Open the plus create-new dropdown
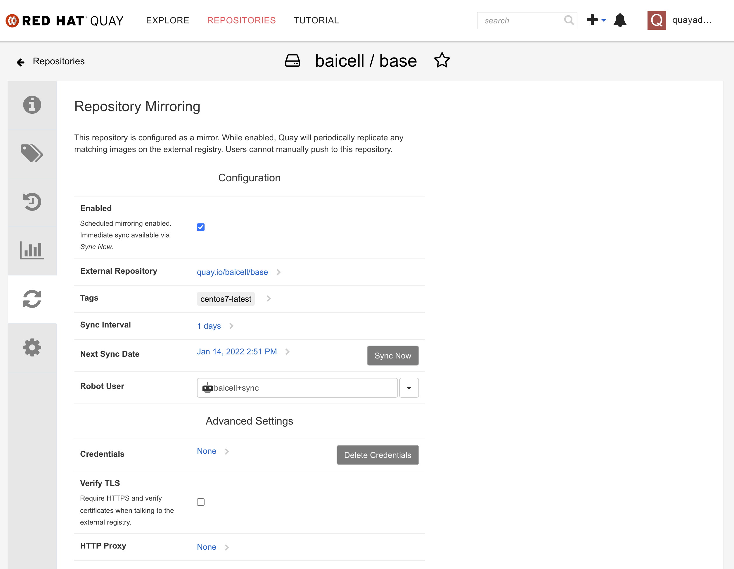The height and width of the screenshot is (569, 734). [595, 20]
